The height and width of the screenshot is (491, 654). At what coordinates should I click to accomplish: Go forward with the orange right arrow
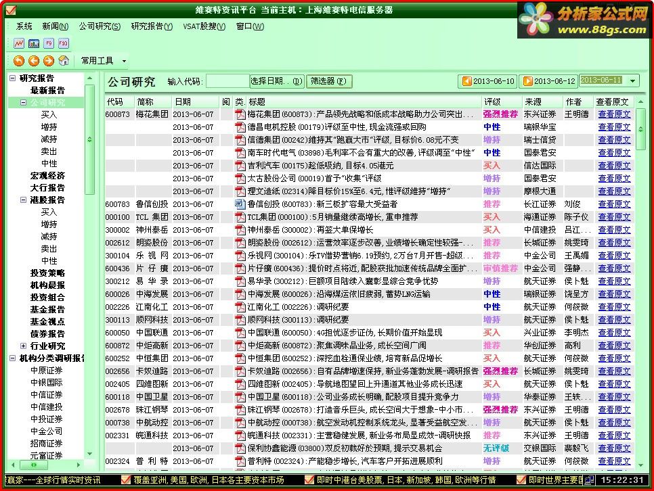click(49, 61)
